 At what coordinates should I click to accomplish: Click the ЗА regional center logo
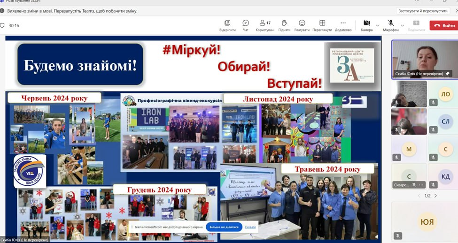pyautogui.click(x=352, y=65)
